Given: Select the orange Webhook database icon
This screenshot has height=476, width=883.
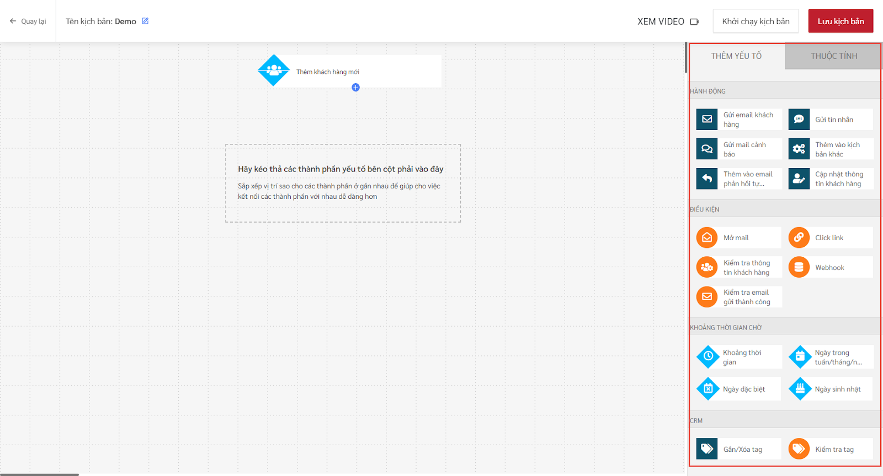Looking at the screenshot, I should tap(799, 267).
